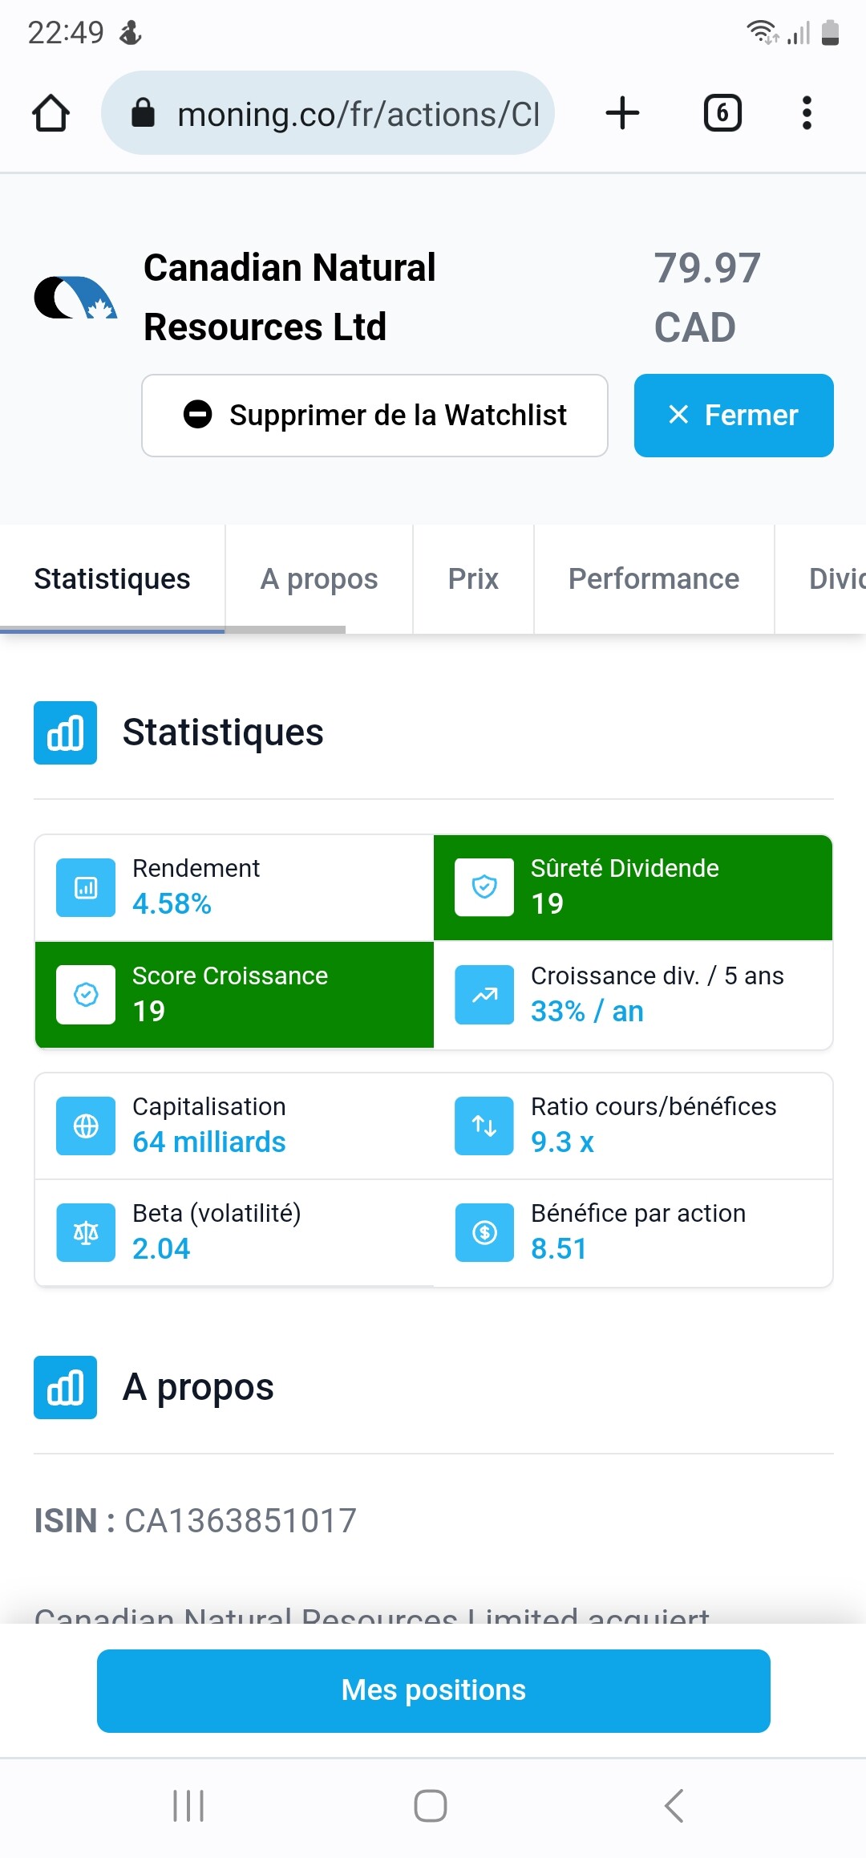Tap the Beta value 2.04
This screenshot has width=866, height=1858.
pyautogui.click(x=161, y=1249)
